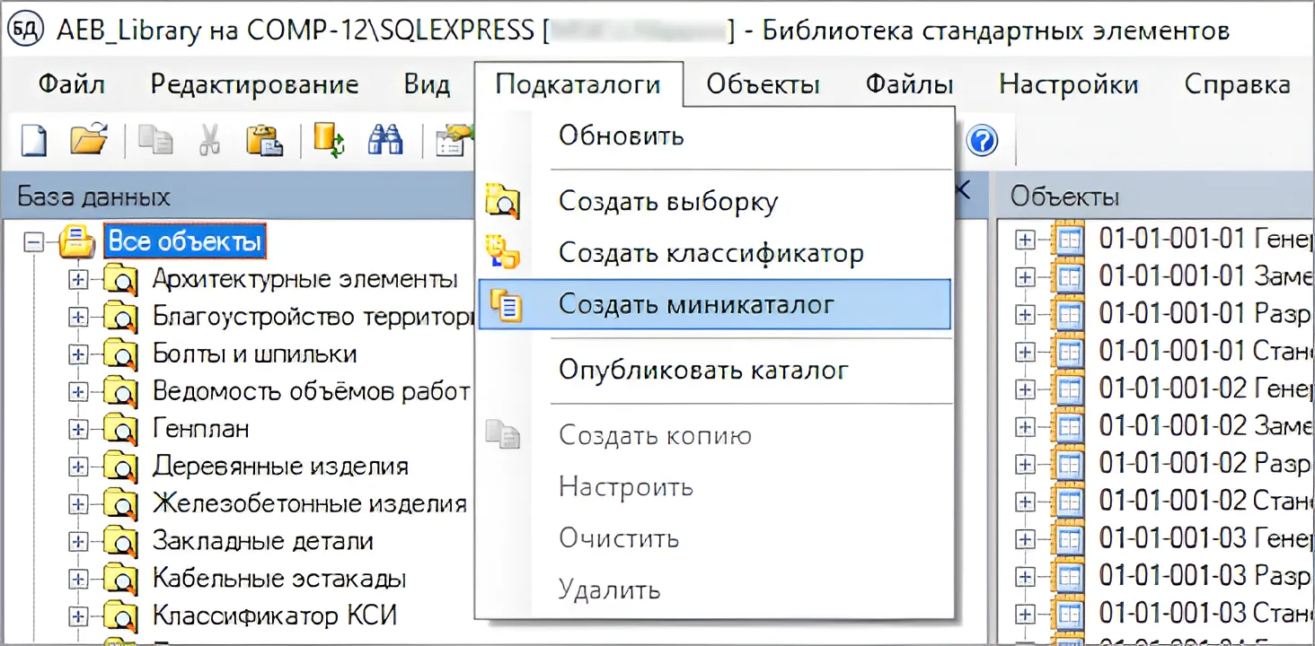Click the New document toolbar icon
The image size is (1315, 646).
coord(33,141)
